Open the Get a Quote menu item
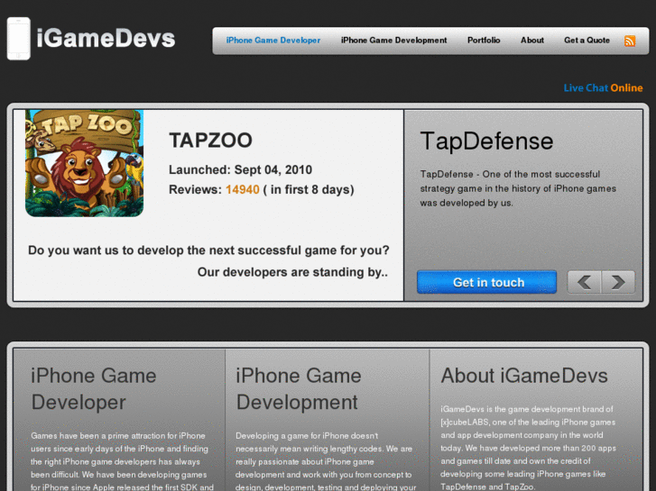 (x=587, y=41)
